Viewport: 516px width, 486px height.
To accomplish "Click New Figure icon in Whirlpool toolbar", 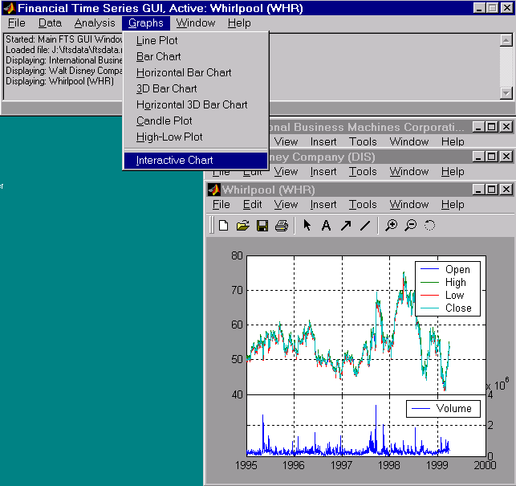I will (223, 226).
